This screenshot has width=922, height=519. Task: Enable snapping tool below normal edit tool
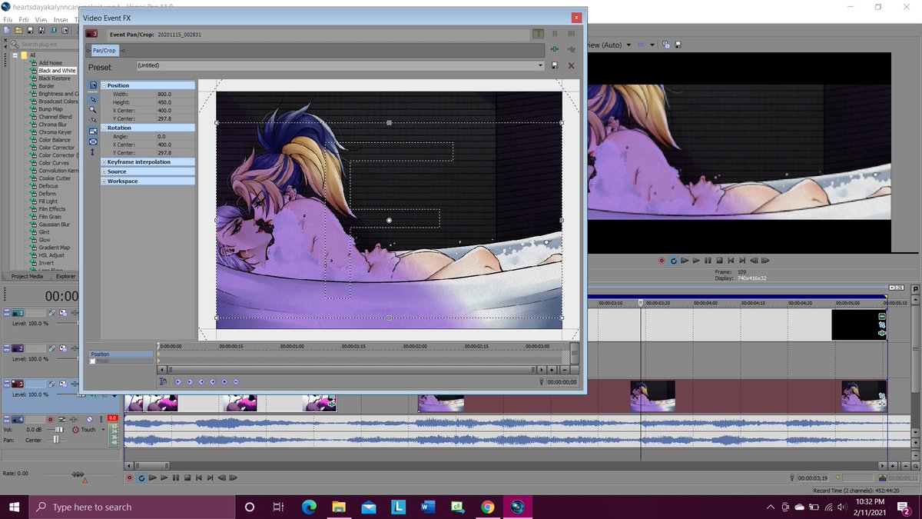[x=93, y=120]
